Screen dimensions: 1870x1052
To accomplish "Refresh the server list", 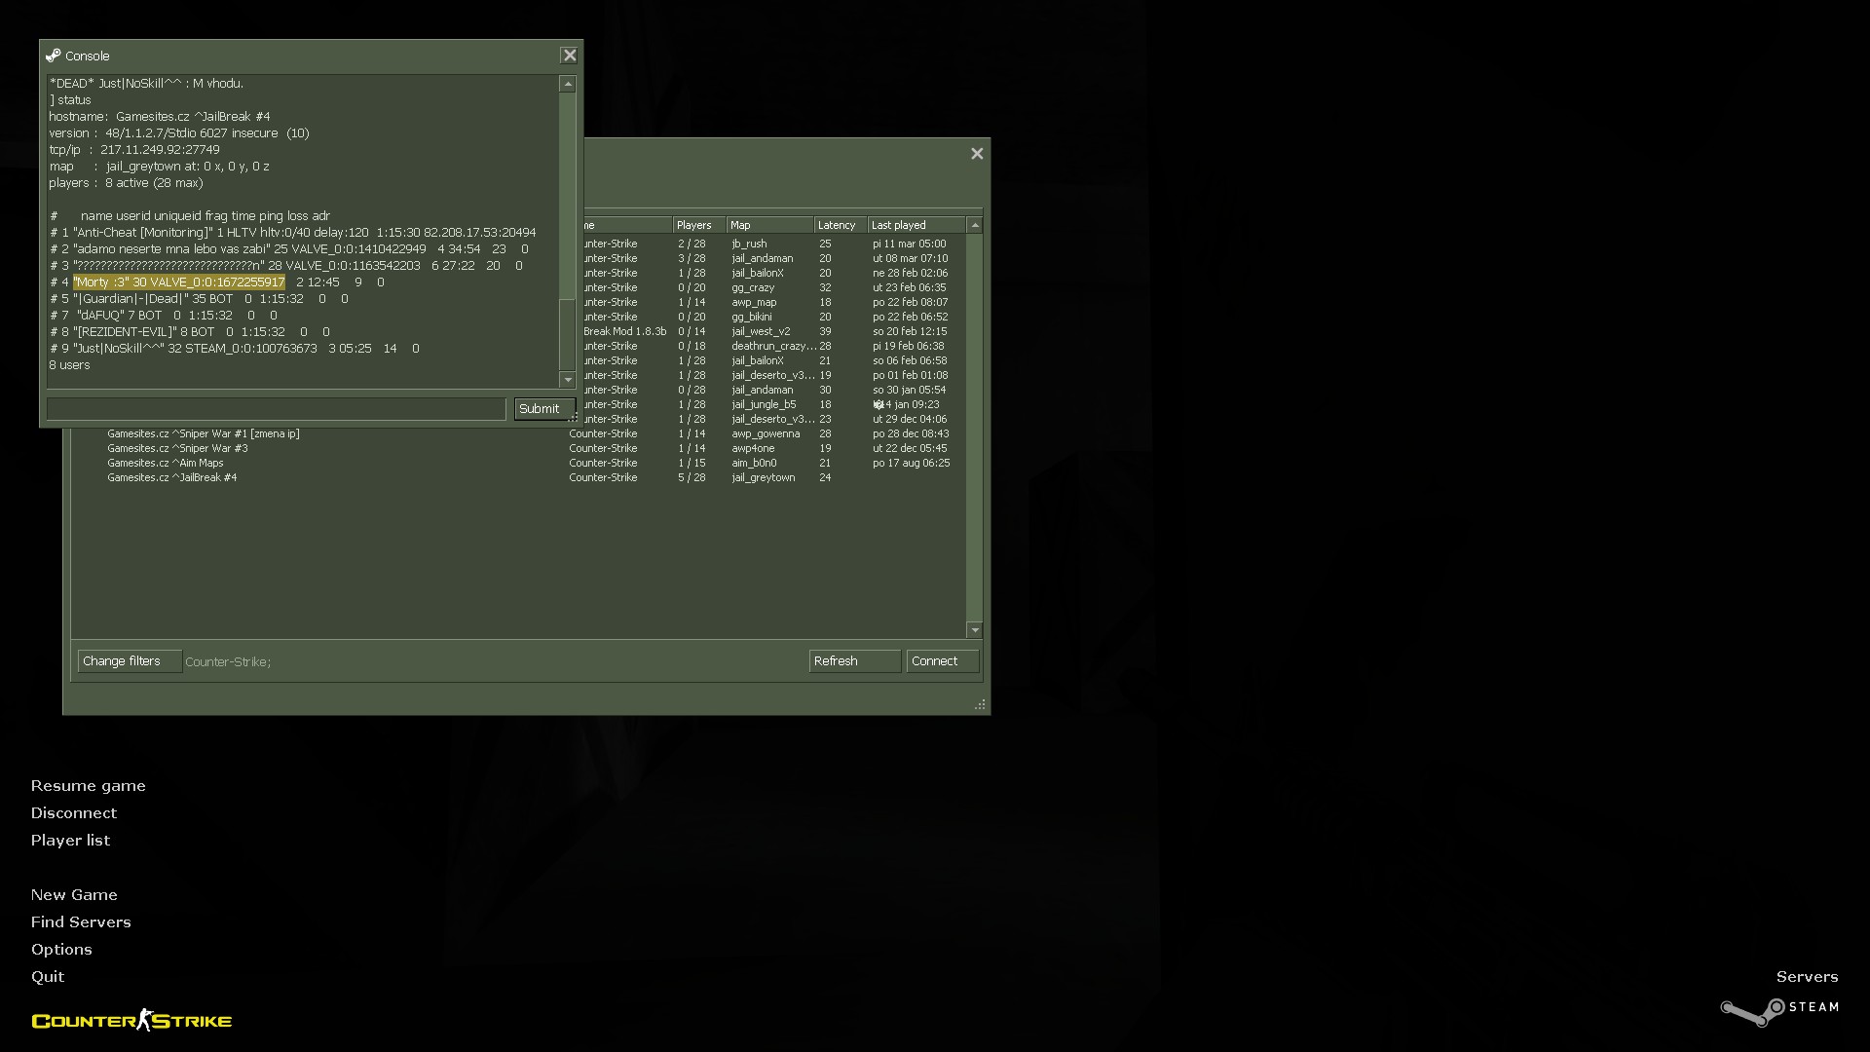I will [855, 661].
